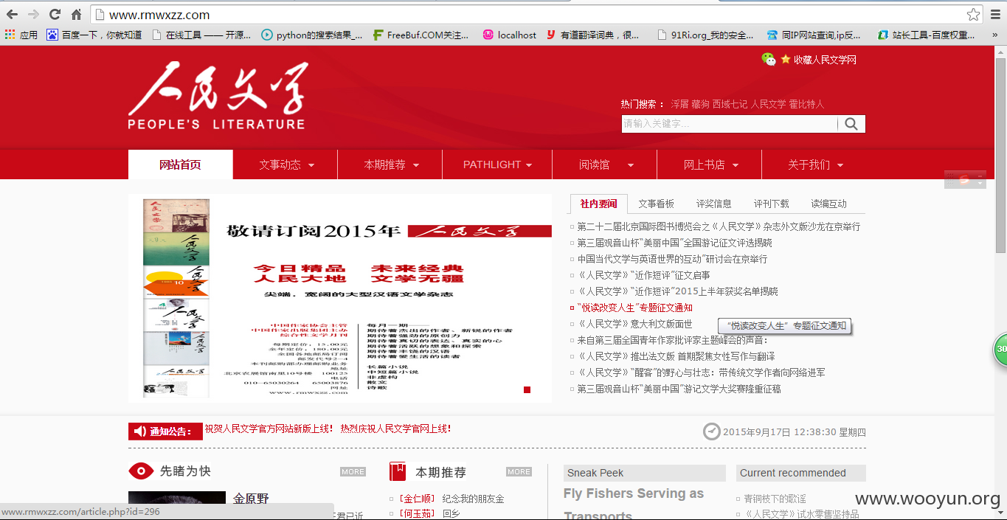Click the browser address bar URL
The height and width of the screenshot is (520, 1007).
[159, 15]
